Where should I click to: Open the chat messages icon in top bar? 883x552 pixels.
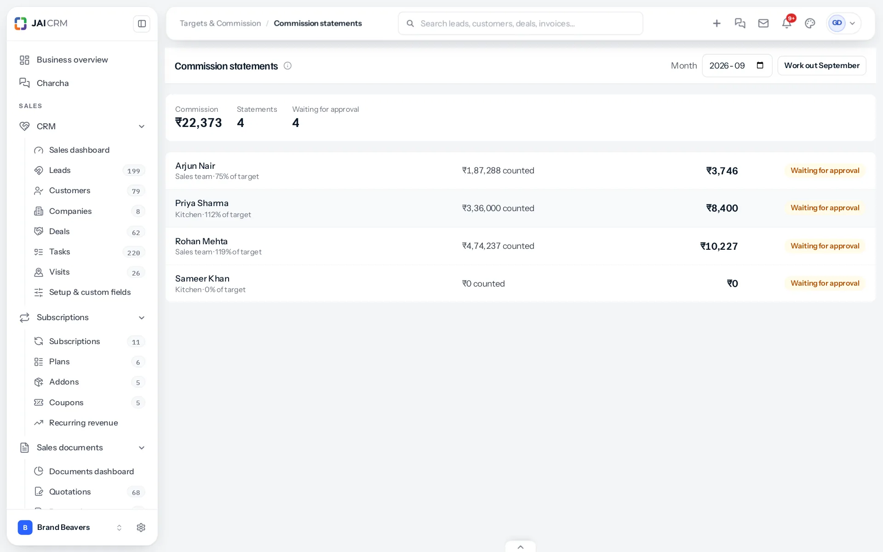coord(740,23)
